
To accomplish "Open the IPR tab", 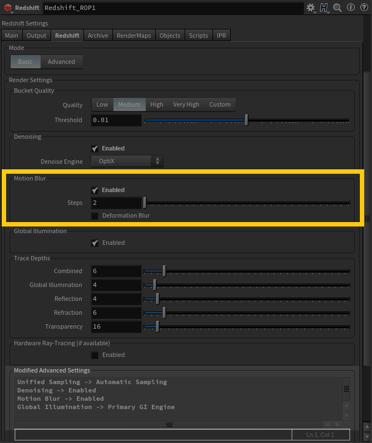I will pyautogui.click(x=221, y=36).
